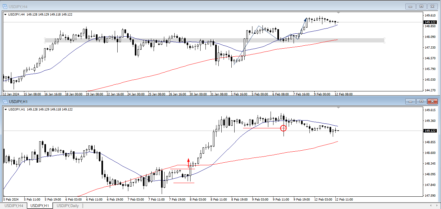Select the red circle marker on H1 chart

pos(284,128)
